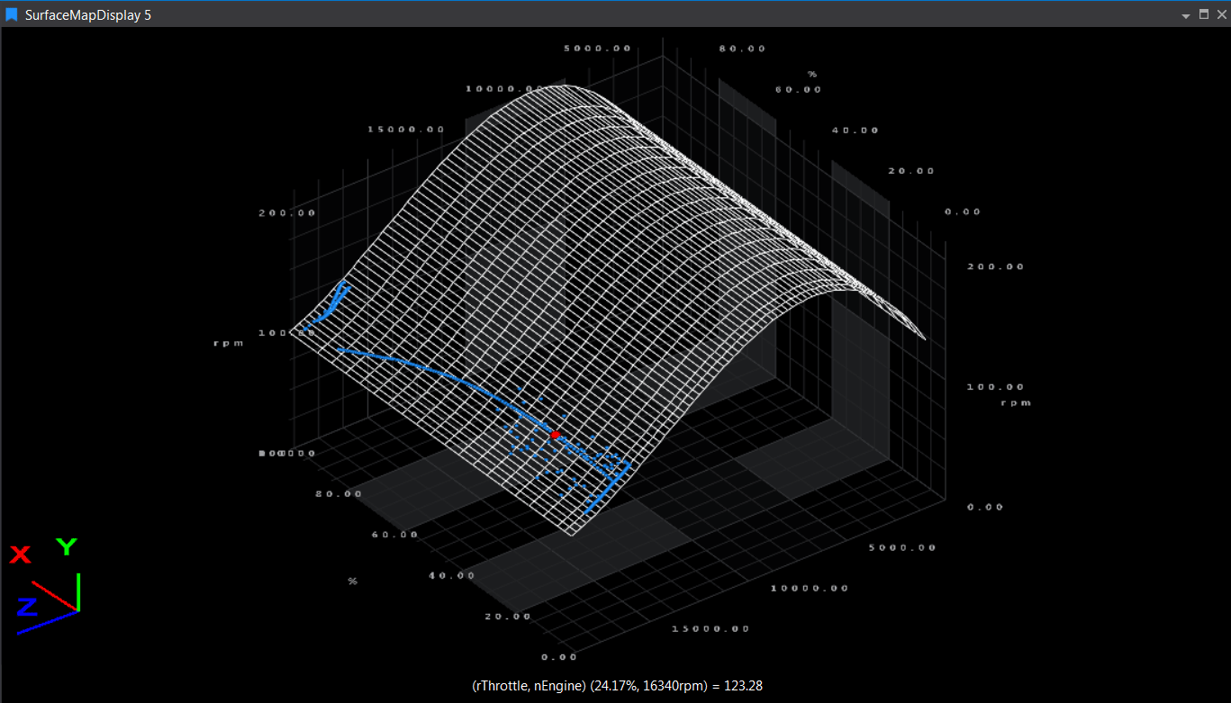Click the 20.00 tick on the rear percent axis
This screenshot has height=703, width=1231.
coord(911,171)
